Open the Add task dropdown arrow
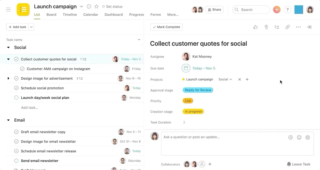The width and height of the screenshot is (320, 170). point(31,27)
